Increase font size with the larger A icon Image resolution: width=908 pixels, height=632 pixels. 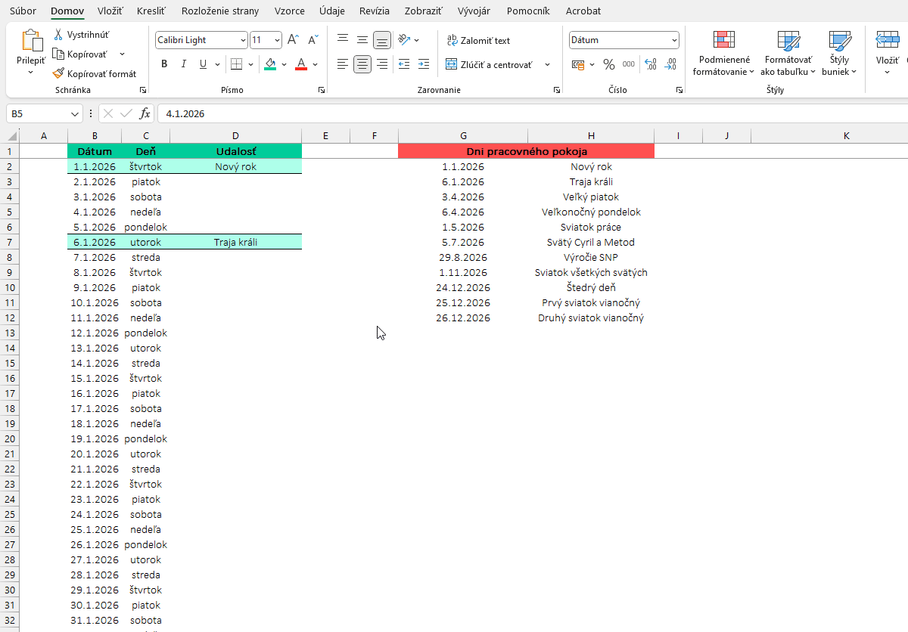(x=293, y=40)
